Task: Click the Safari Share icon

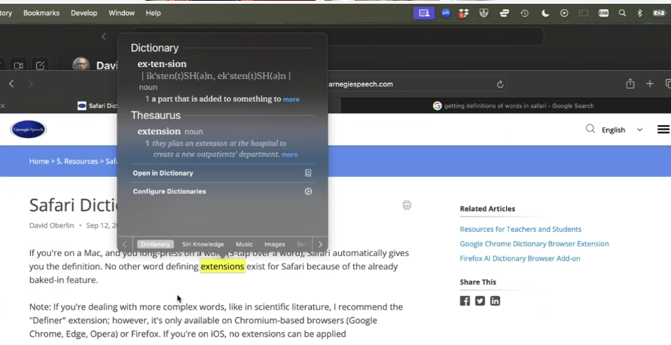Action: coord(630,84)
